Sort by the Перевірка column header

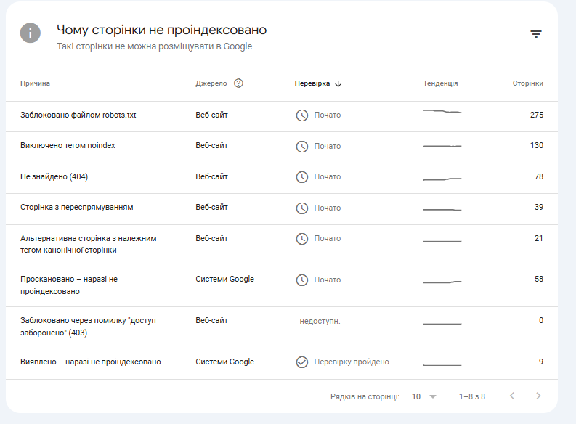coord(312,83)
